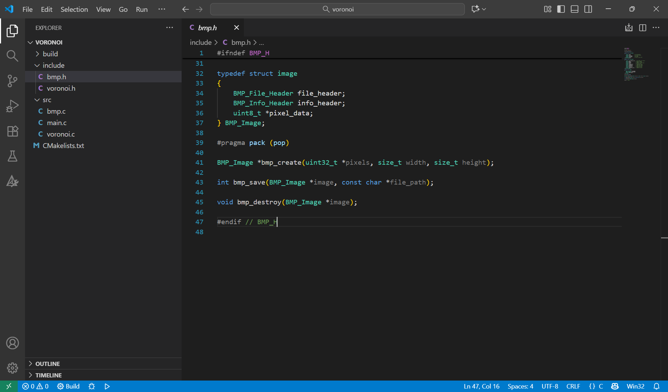Open Source Control view

(x=13, y=81)
